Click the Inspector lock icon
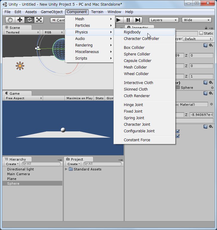Screen dimensions: 217x230 click(206, 28)
